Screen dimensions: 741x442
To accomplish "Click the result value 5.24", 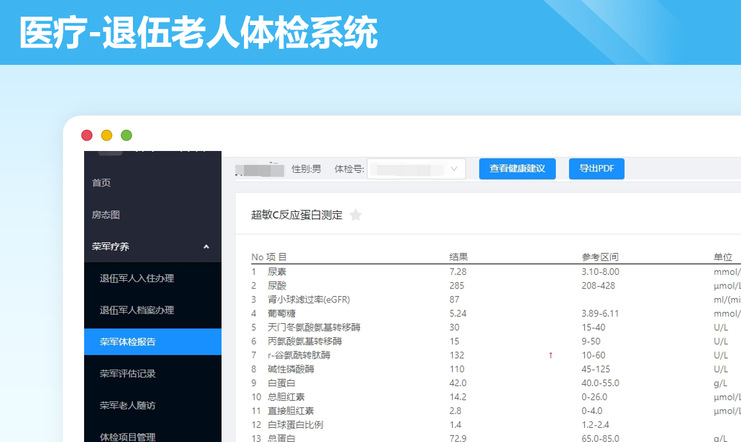I will tap(458, 314).
